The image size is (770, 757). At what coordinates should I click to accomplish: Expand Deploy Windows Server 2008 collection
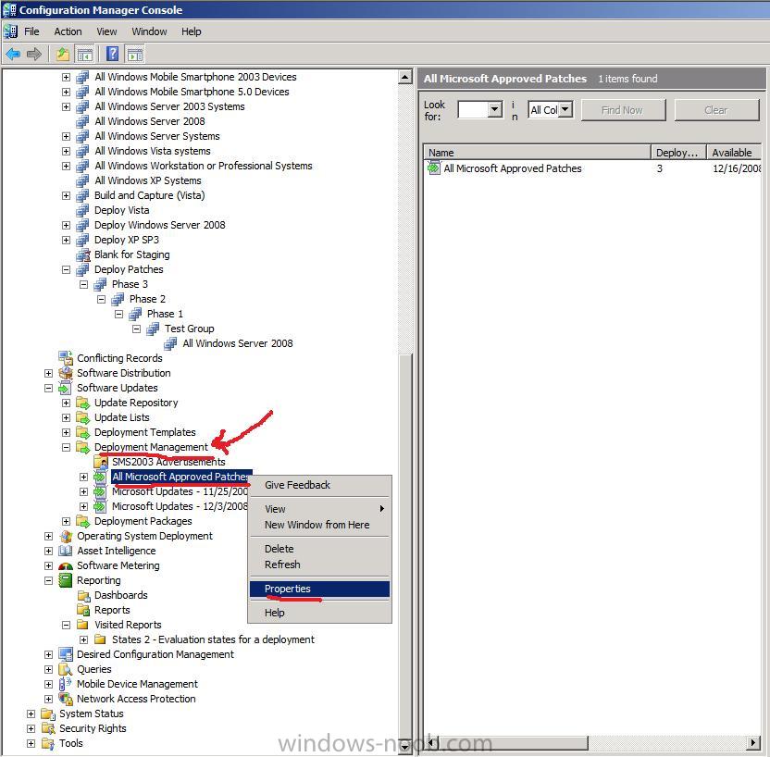pyautogui.click(x=66, y=225)
